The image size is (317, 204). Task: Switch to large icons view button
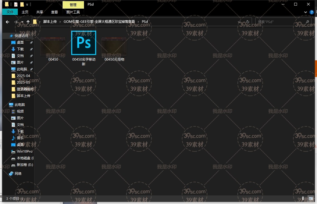pyautogui.click(x=311, y=198)
